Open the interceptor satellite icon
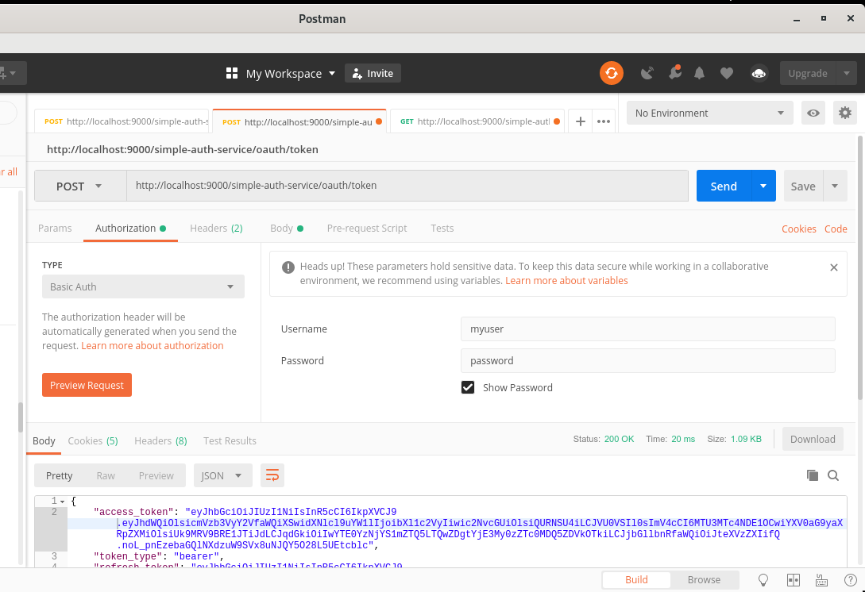Image resolution: width=865 pixels, height=592 pixels. [647, 73]
